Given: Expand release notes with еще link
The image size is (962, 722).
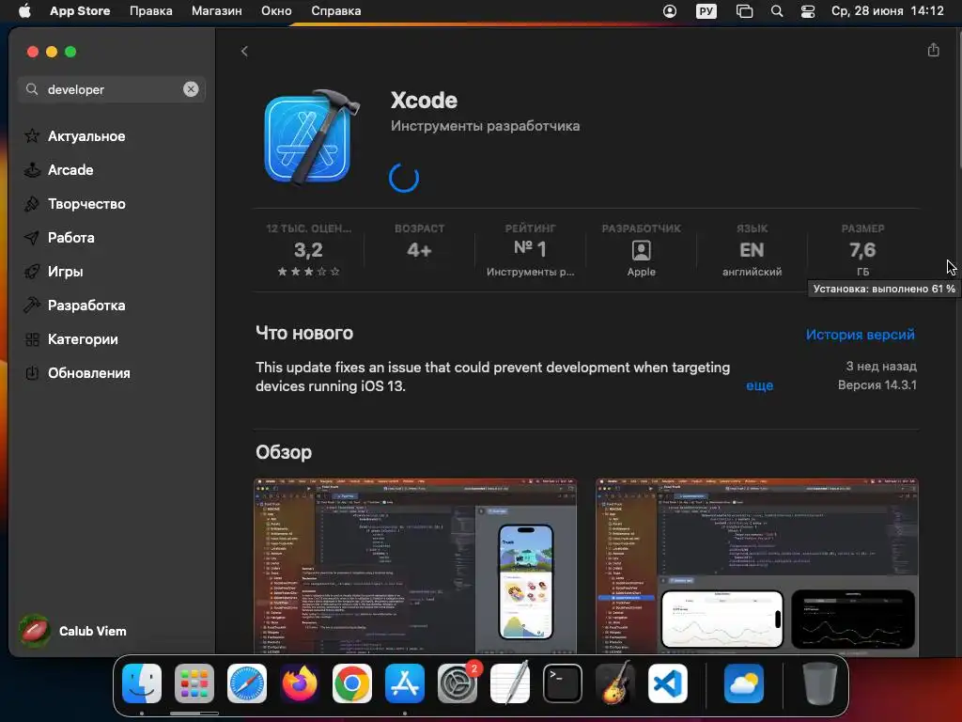Looking at the screenshot, I should [x=759, y=385].
